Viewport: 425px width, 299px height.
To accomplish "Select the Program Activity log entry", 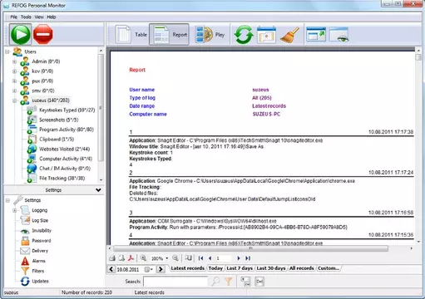I will point(67,130).
